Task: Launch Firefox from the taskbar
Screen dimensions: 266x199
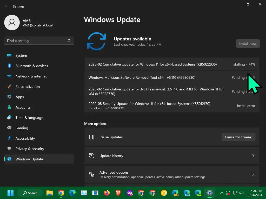Action: [107, 193]
